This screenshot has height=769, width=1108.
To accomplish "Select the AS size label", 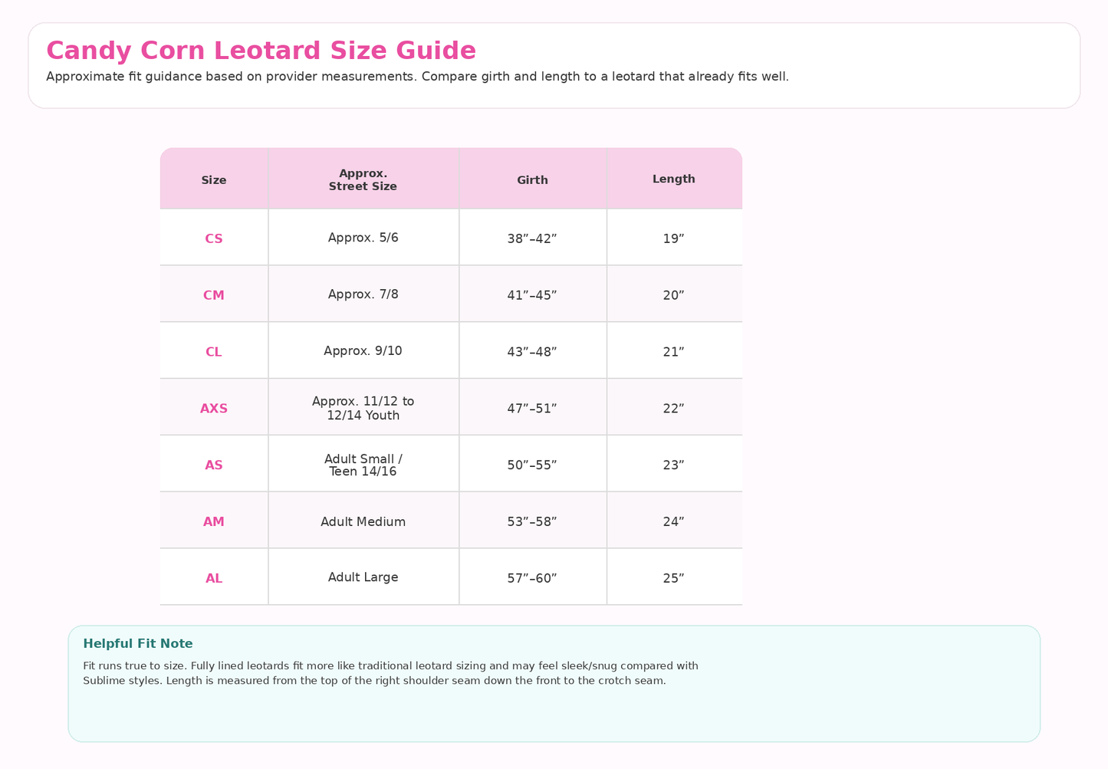I will (x=214, y=465).
